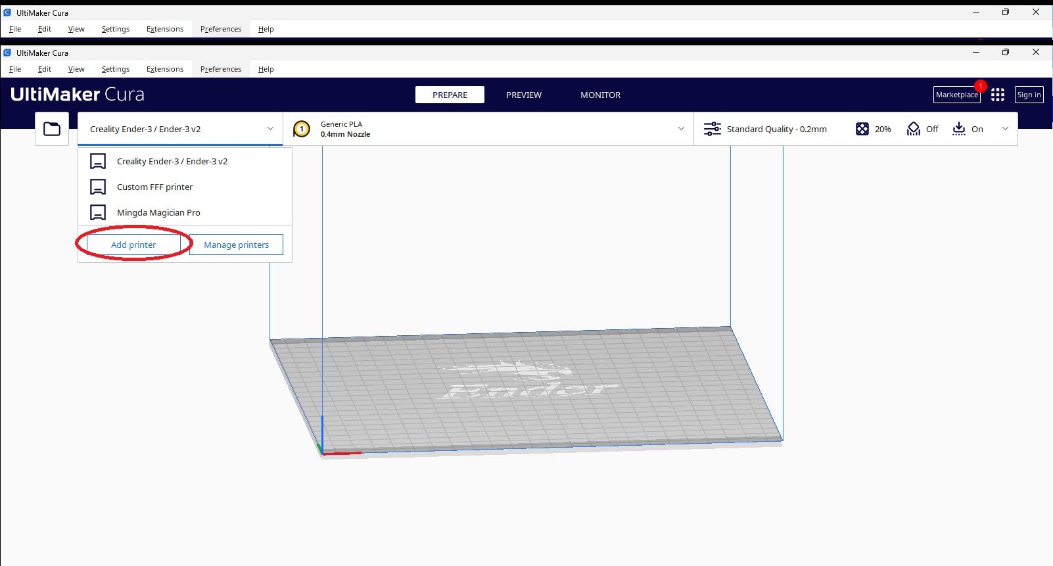Select Creality Ender-3 / Ender-3 v2 from list
This screenshot has height=566, width=1053.
(185, 161)
